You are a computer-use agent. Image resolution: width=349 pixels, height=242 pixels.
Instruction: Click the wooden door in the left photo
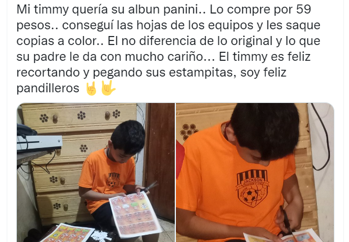click(160, 161)
